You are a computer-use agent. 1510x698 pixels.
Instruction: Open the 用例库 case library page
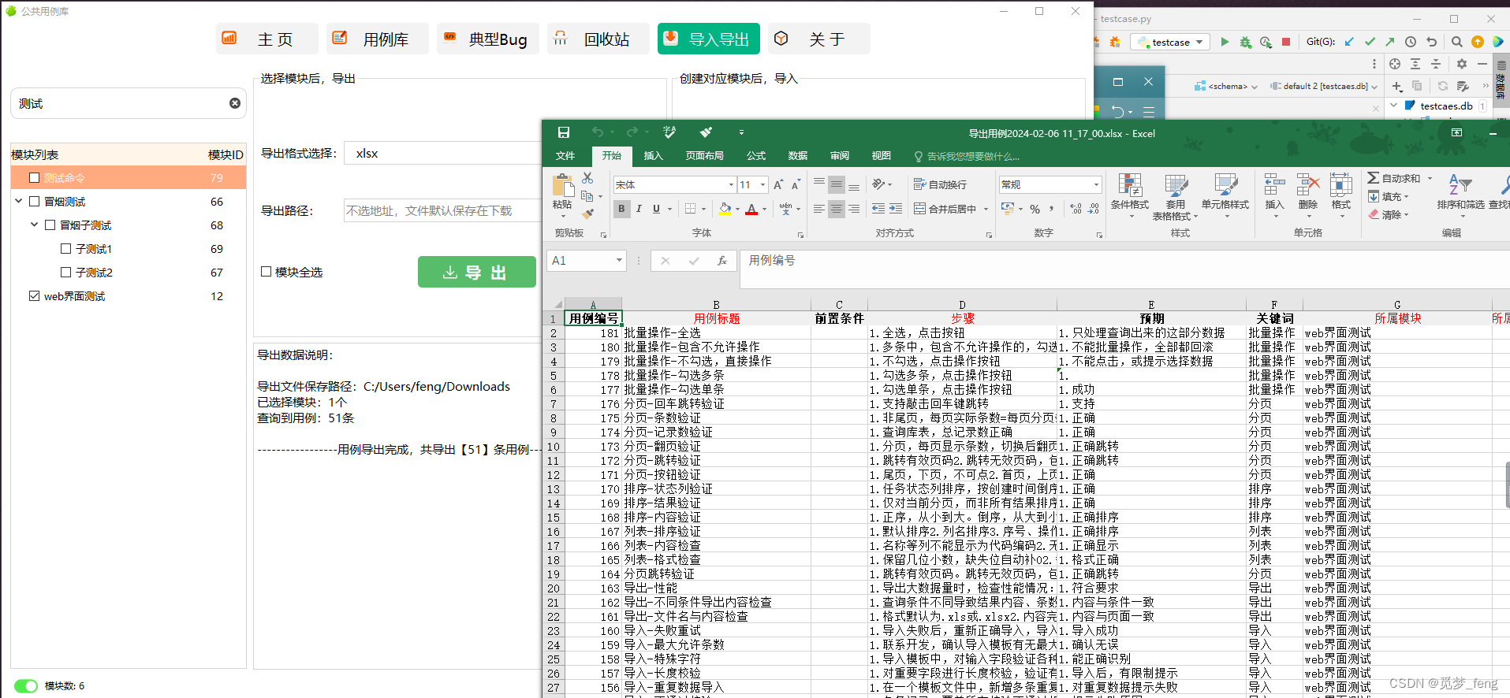pos(377,39)
